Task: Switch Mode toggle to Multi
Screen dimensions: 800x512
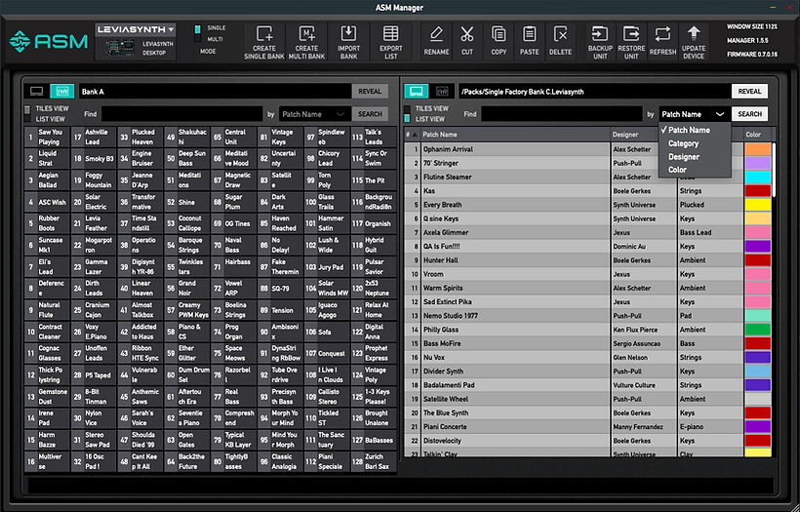Action: [x=198, y=39]
